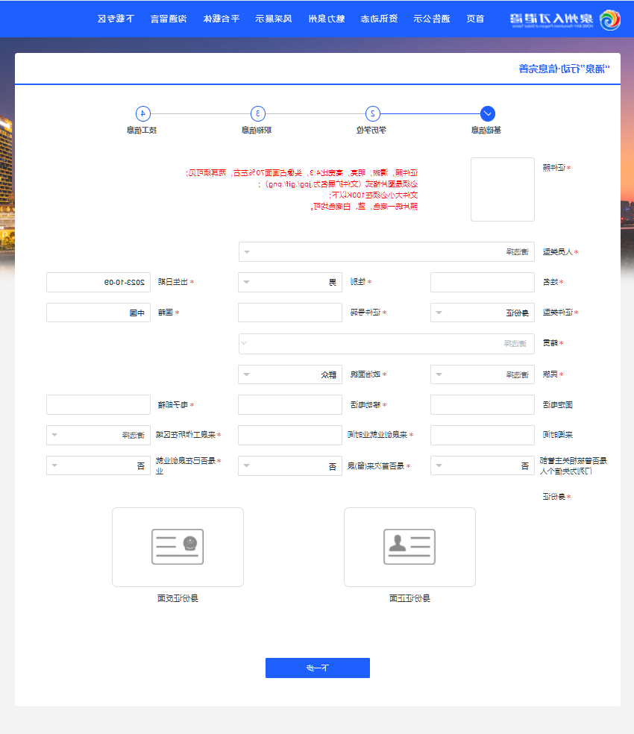Click the 证件照 photo upload box
This screenshot has width=634, height=734.
pyautogui.click(x=503, y=189)
